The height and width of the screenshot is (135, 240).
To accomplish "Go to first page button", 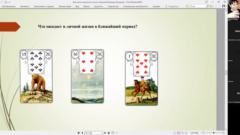I will pos(78,133).
